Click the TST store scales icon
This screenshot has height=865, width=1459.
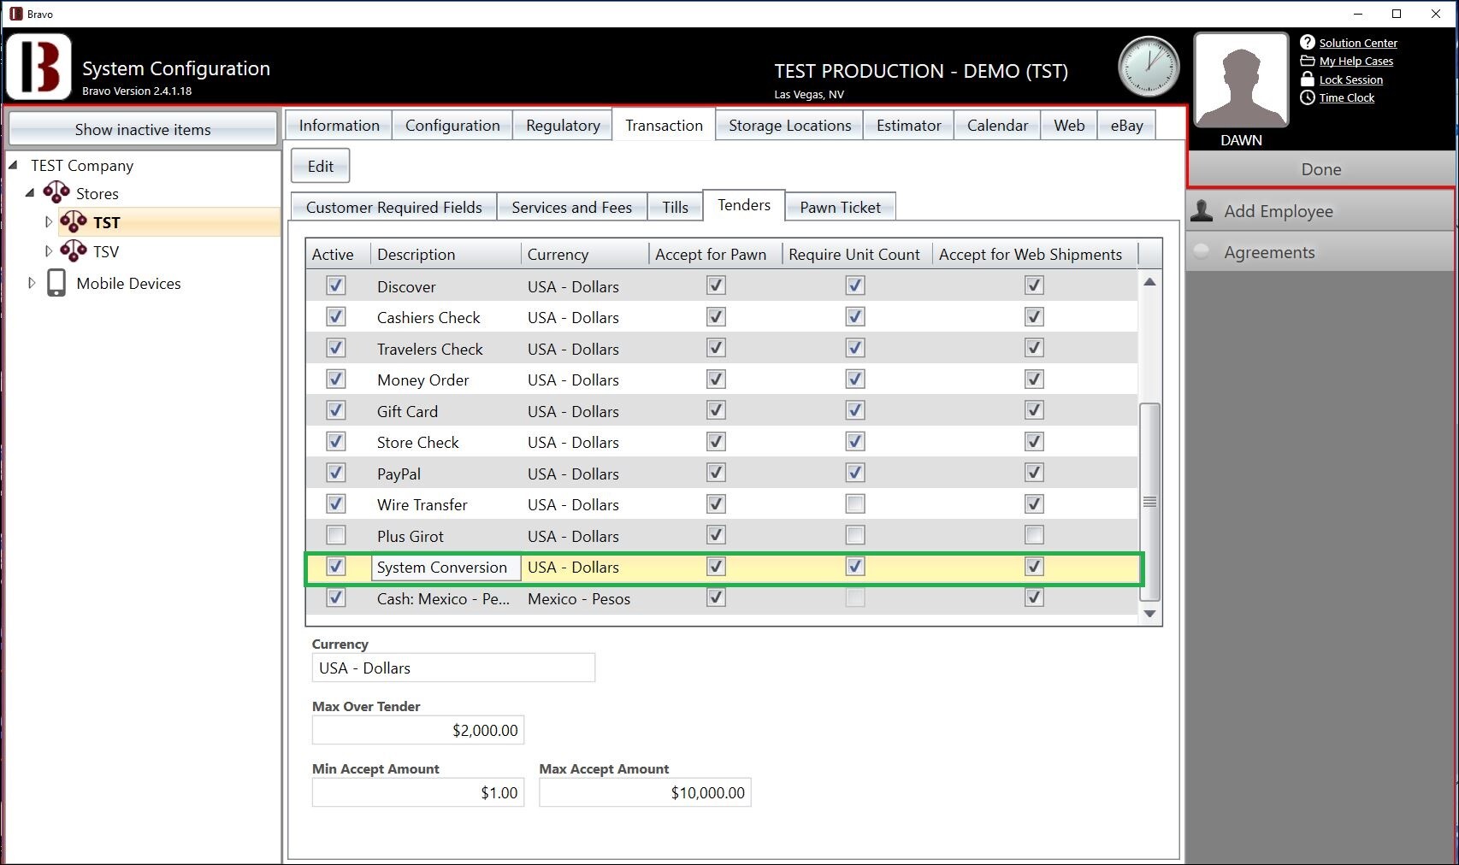click(x=74, y=221)
